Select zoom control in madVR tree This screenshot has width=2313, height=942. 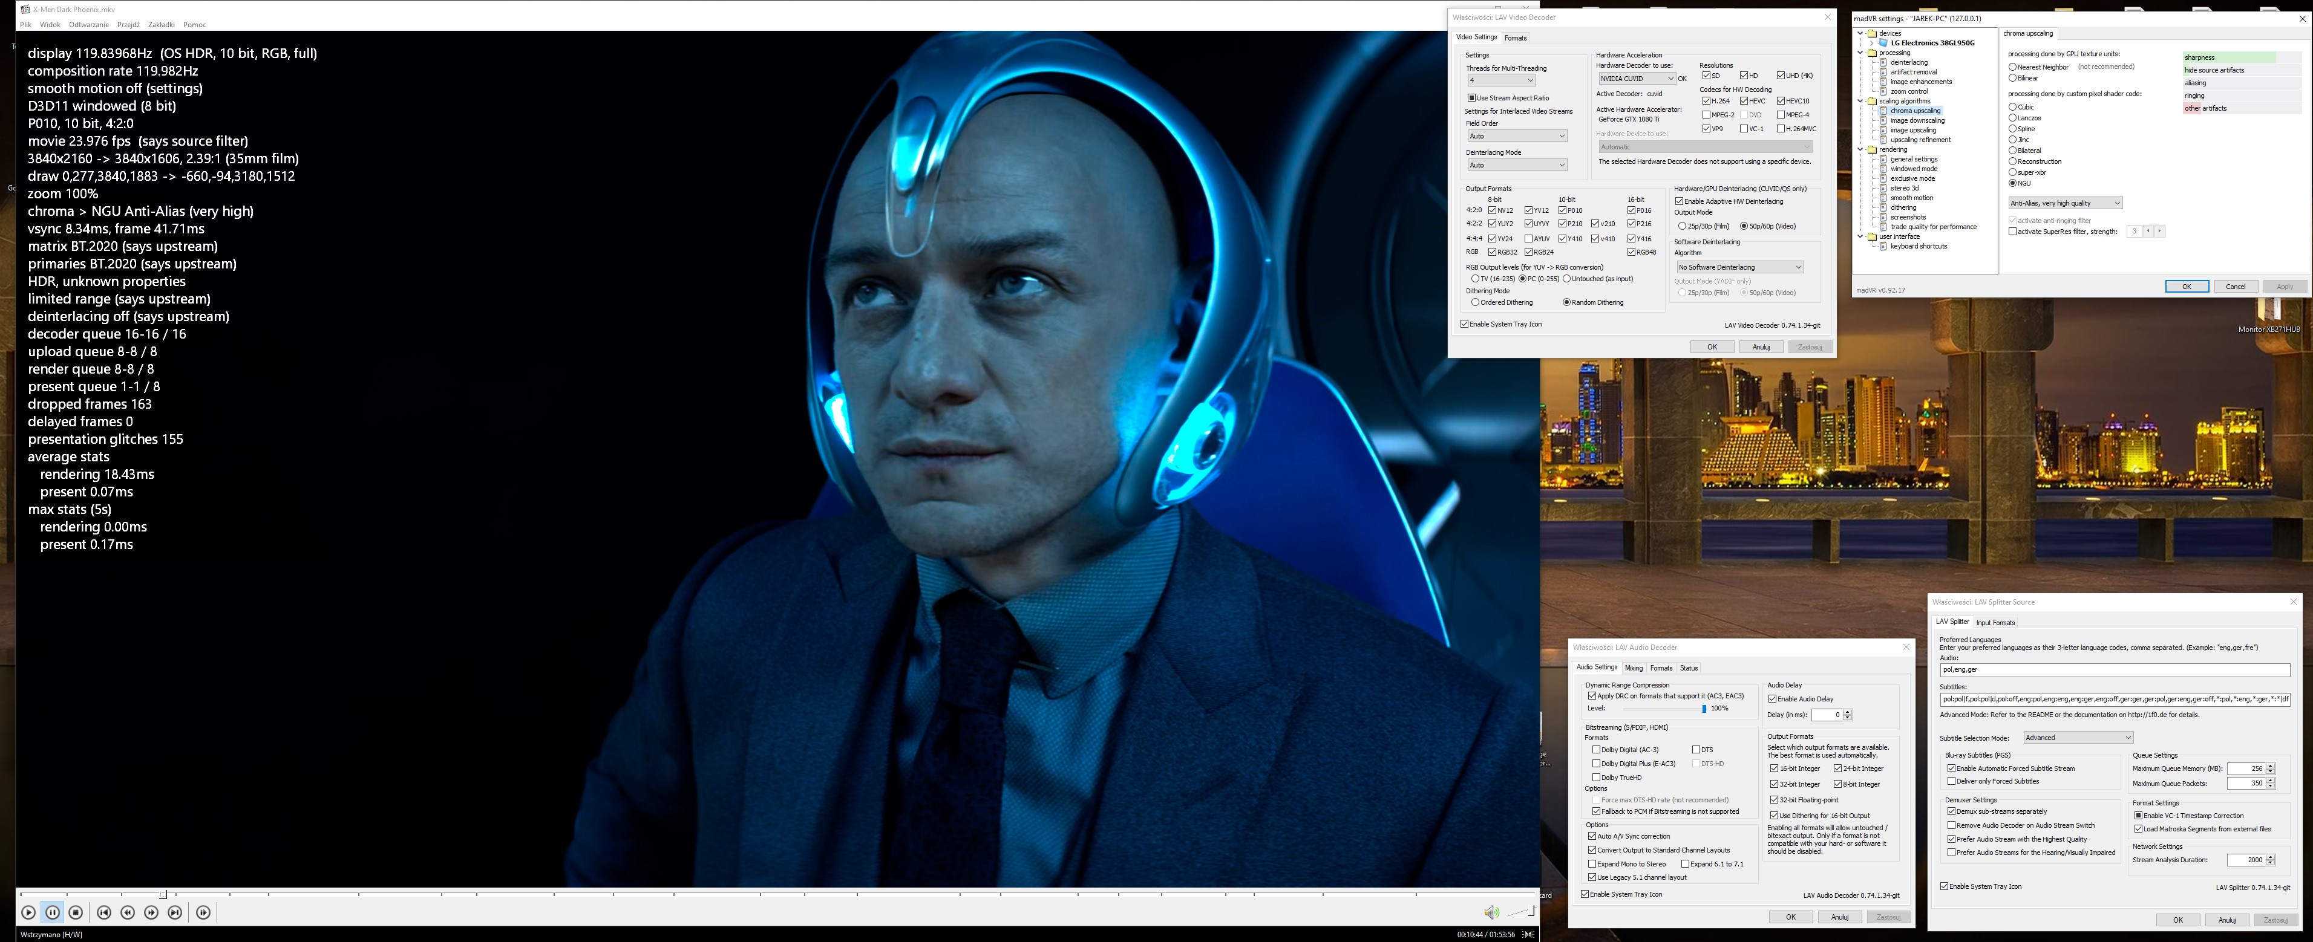[x=1909, y=91]
